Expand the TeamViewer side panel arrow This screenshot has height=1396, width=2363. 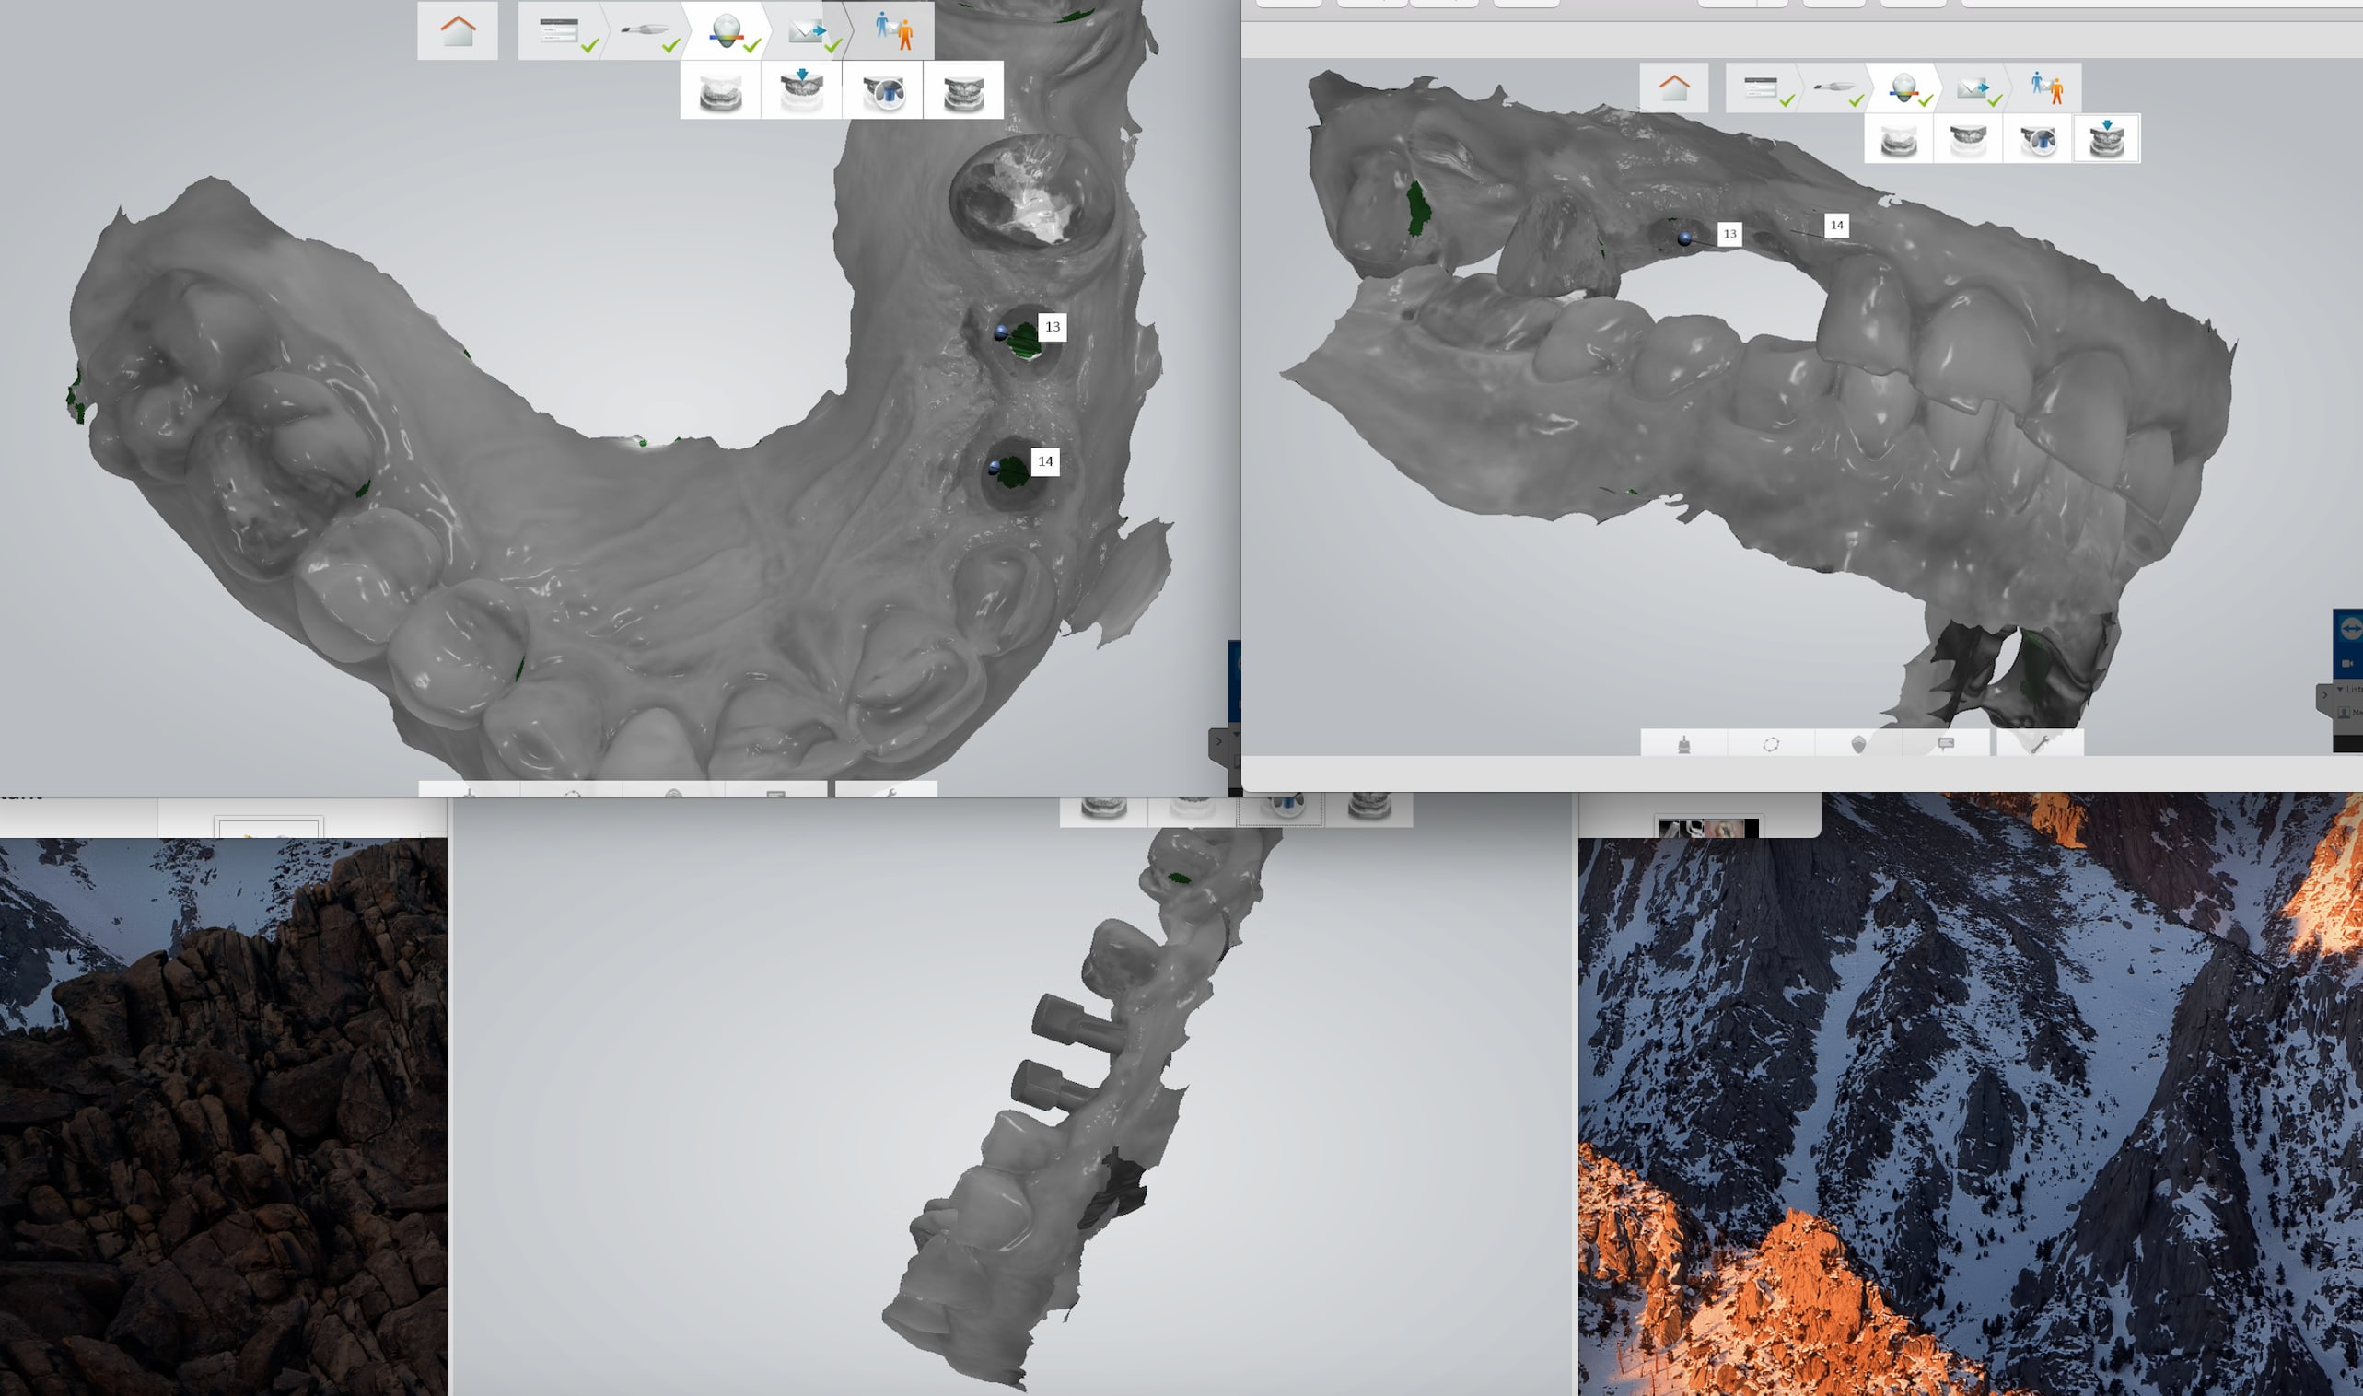2324,695
